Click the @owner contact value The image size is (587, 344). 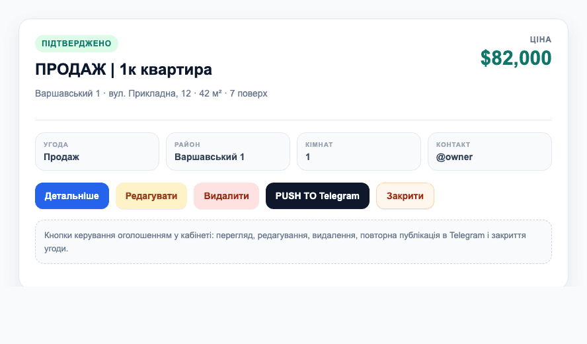pyautogui.click(x=454, y=157)
